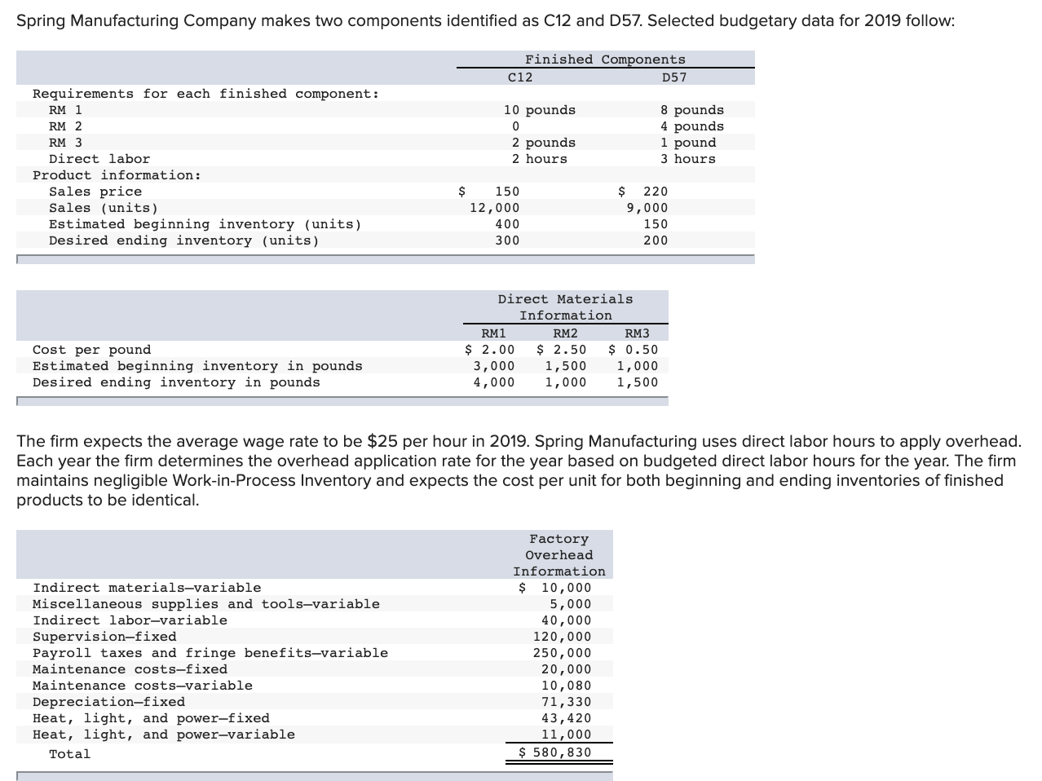
Task: Select the '43,420' overhead amount
Action: click(567, 718)
